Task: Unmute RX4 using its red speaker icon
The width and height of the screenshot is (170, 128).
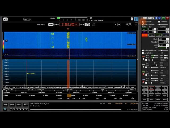Action: tap(143, 82)
